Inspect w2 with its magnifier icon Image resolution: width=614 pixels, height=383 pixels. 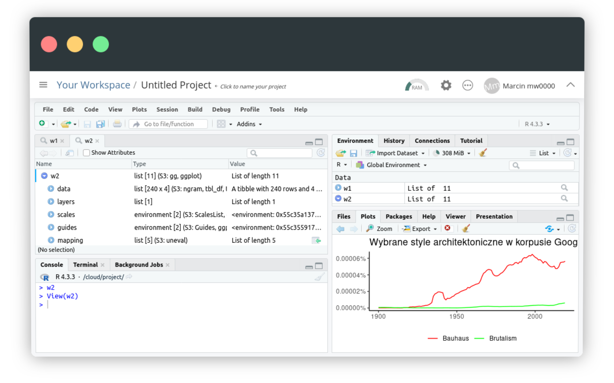pos(564,199)
